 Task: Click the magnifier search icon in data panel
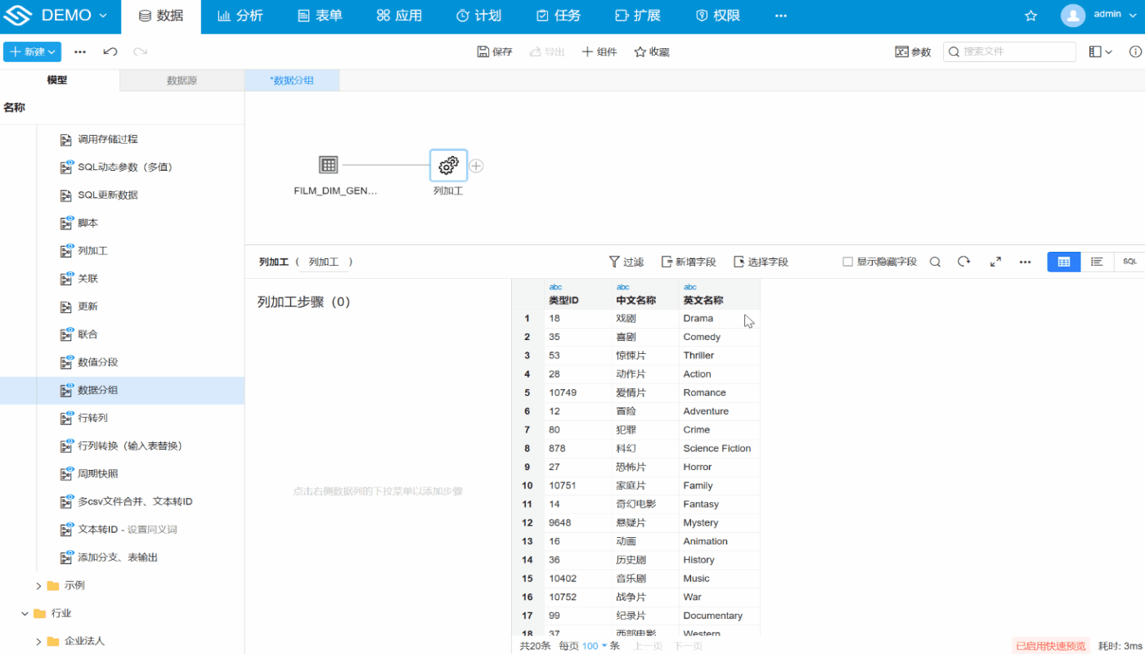pyautogui.click(x=935, y=262)
